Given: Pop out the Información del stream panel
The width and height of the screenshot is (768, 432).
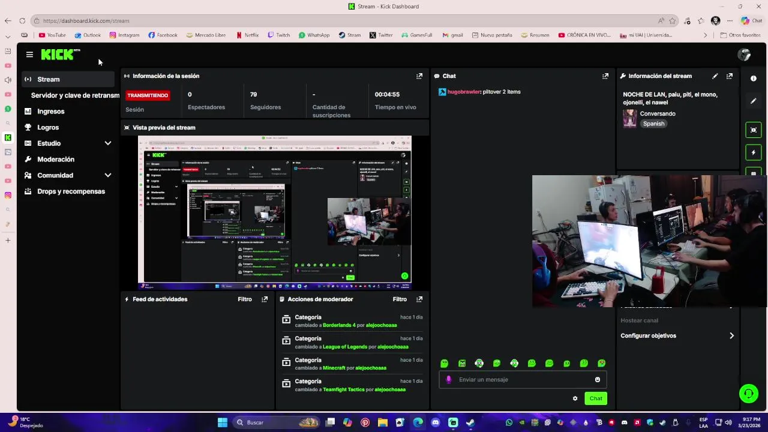Looking at the screenshot, I should (x=730, y=76).
